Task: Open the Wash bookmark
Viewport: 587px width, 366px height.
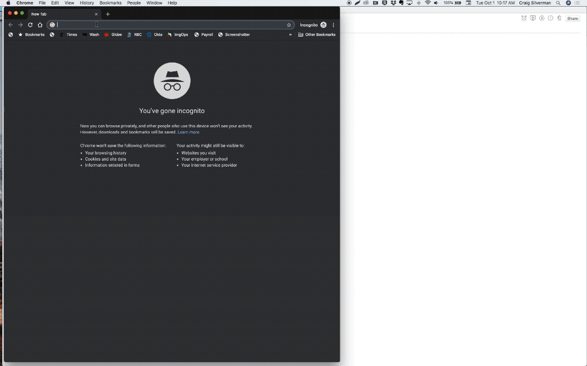Action: [90, 35]
